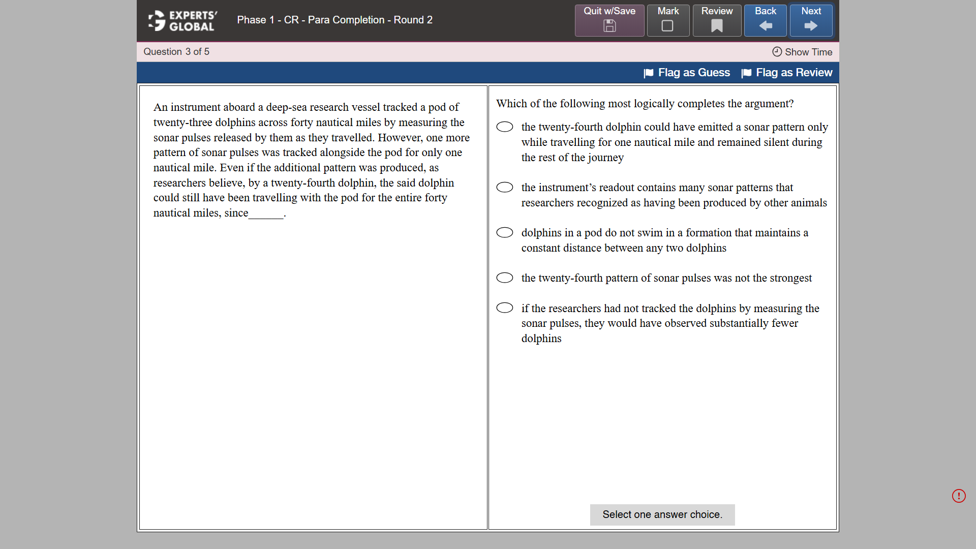Image resolution: width=976 pixels, height=549 pixels.
Task: Click the Experts' Global logo
Action: point(181,20)
